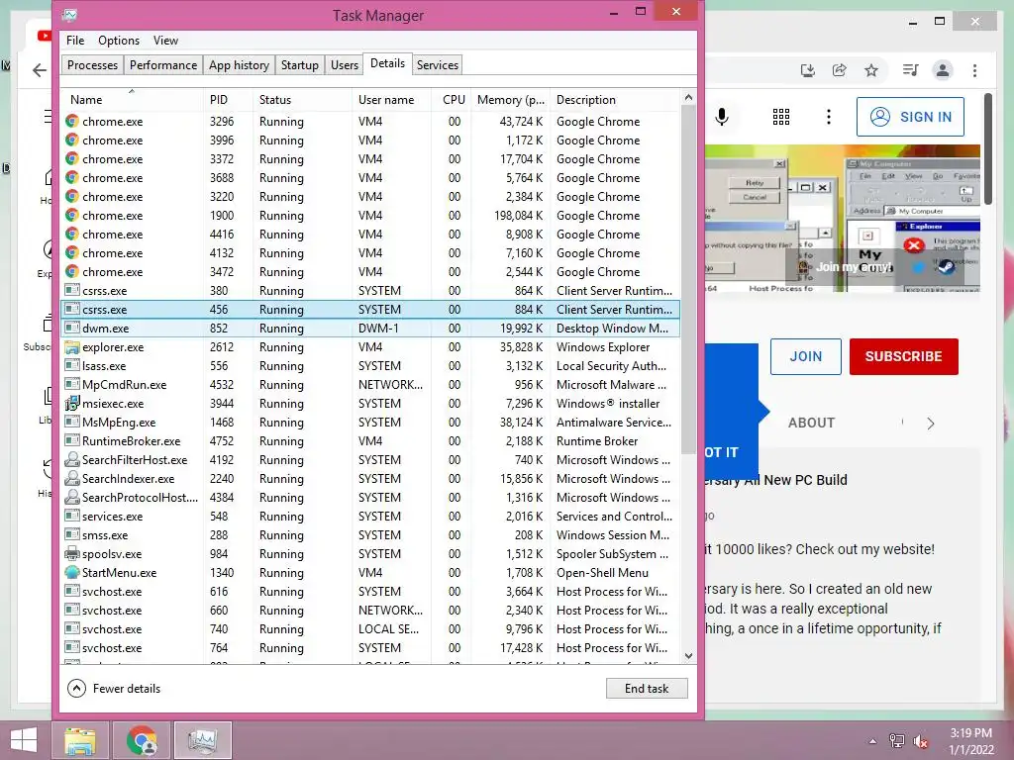Open channel ABOUT tab
1014x760 pixels.
point(811,423)
